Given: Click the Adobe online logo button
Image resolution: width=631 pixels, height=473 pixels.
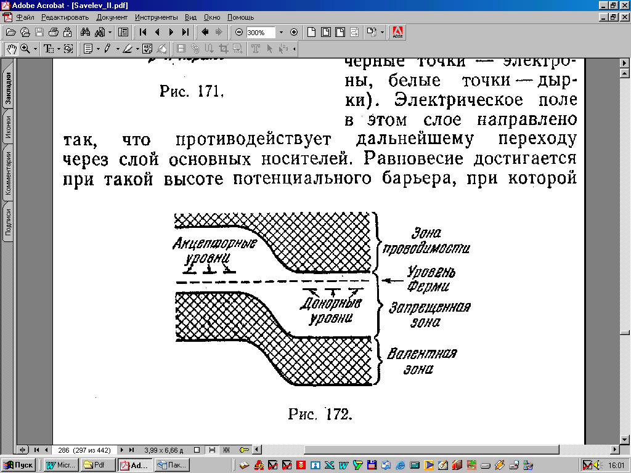Looking at the screenshot, I should pos(397,32).
